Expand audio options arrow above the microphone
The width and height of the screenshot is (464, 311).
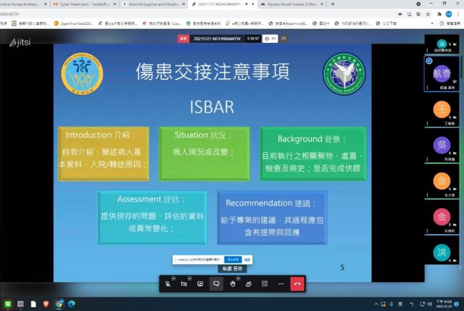(173, 279)
